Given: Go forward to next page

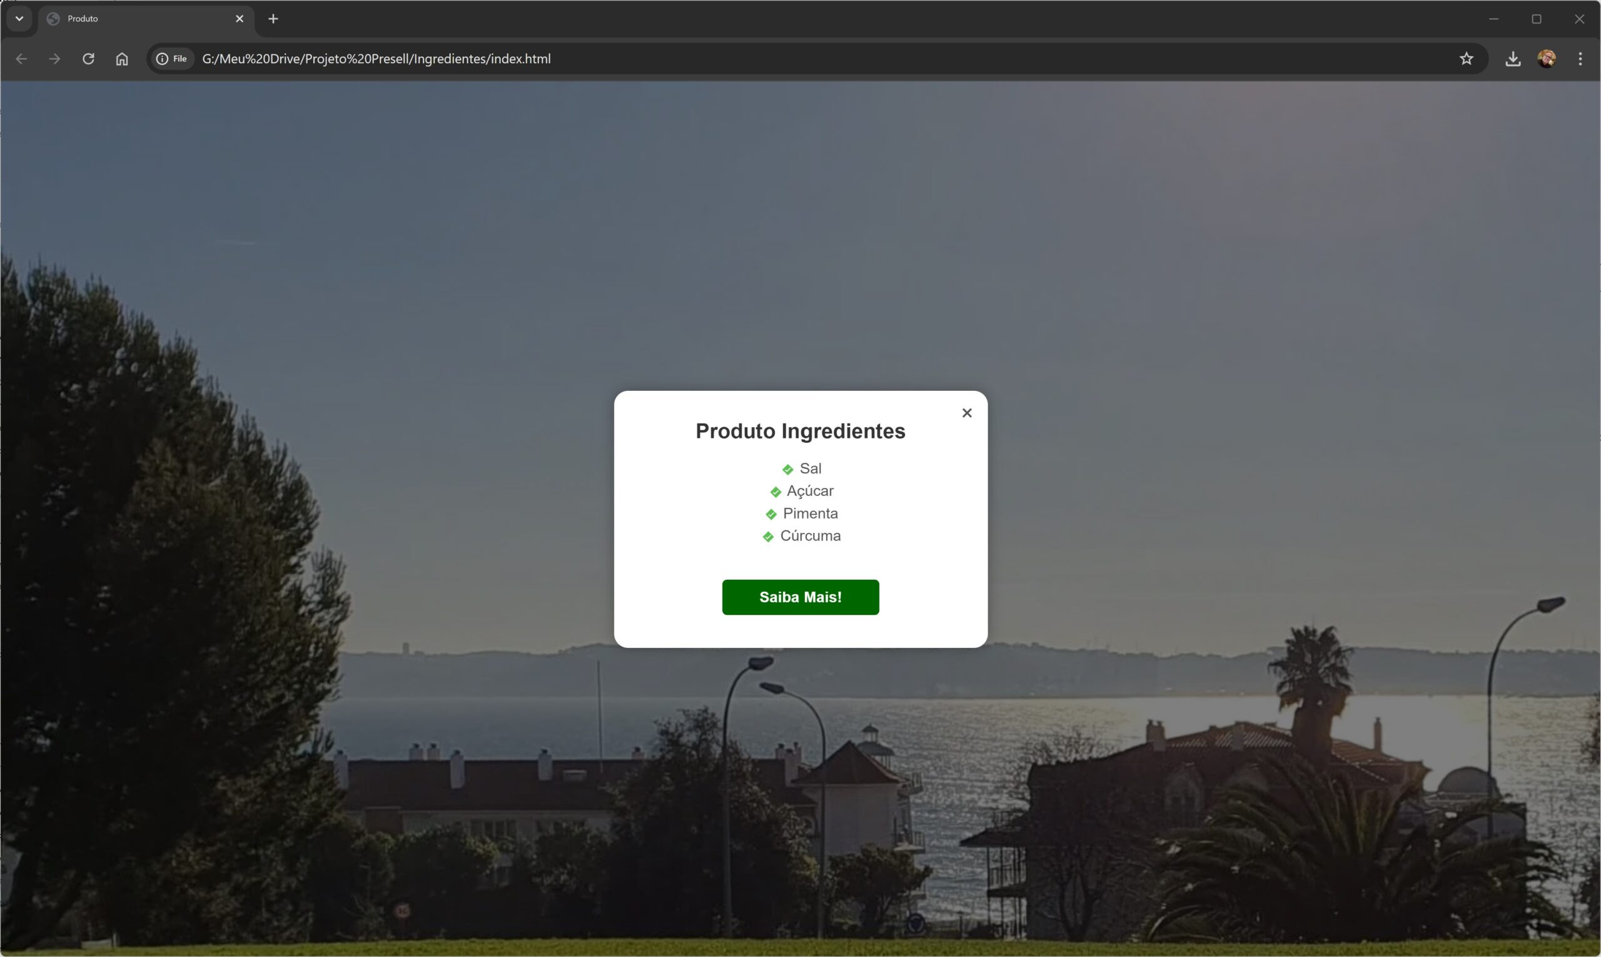Looking at the screenshot, I should click(x=55, y=59).
